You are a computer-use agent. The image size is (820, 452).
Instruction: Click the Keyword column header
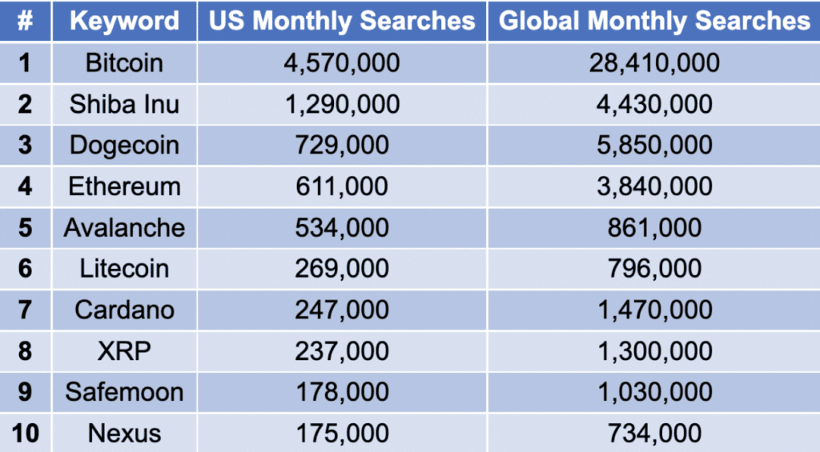(x=124, y=21)
